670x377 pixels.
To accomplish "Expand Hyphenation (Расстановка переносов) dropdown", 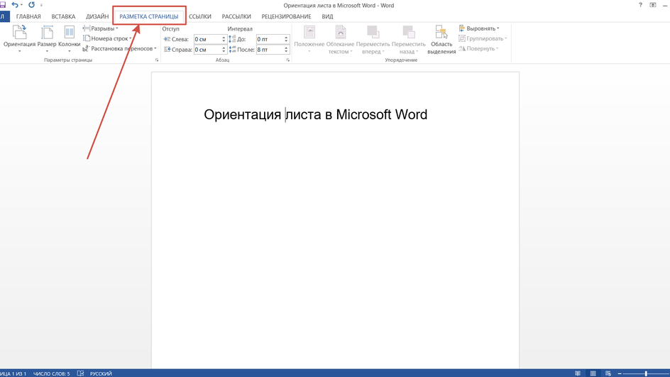I will pos(120,49).
